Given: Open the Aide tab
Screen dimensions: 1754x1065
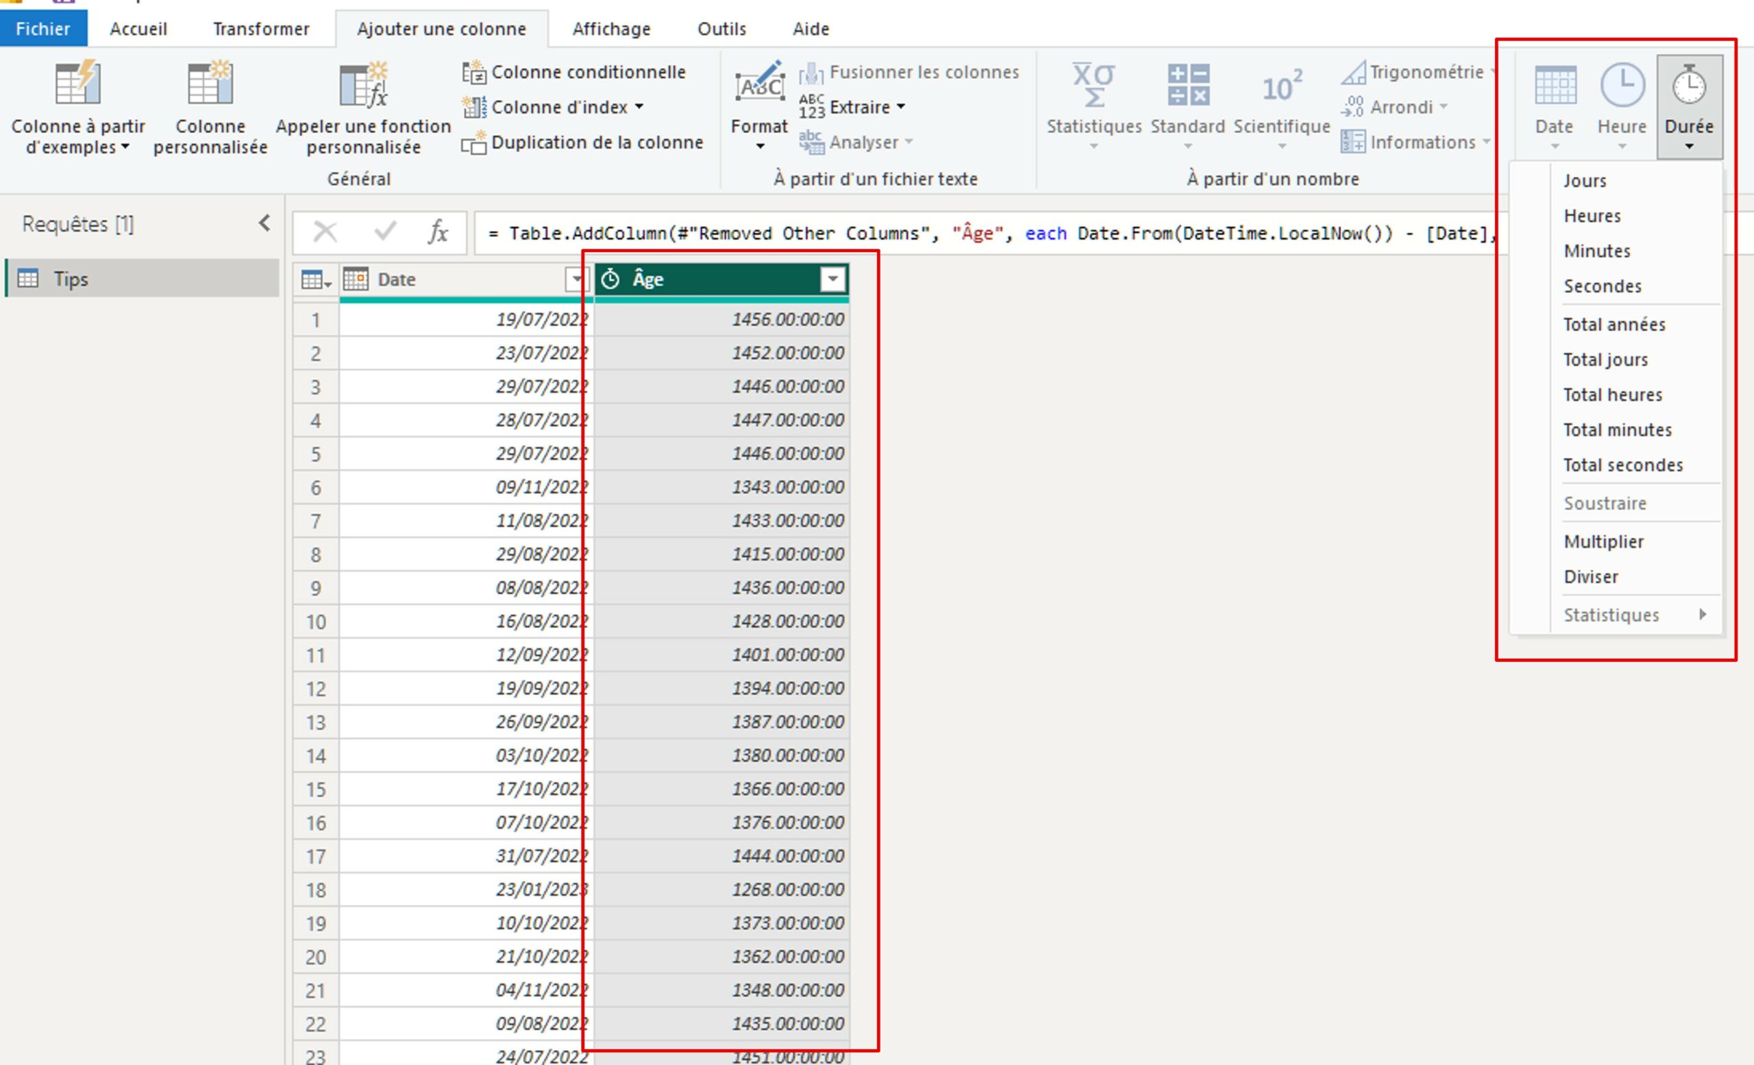Looking at the screenshot, I should 811,29.
